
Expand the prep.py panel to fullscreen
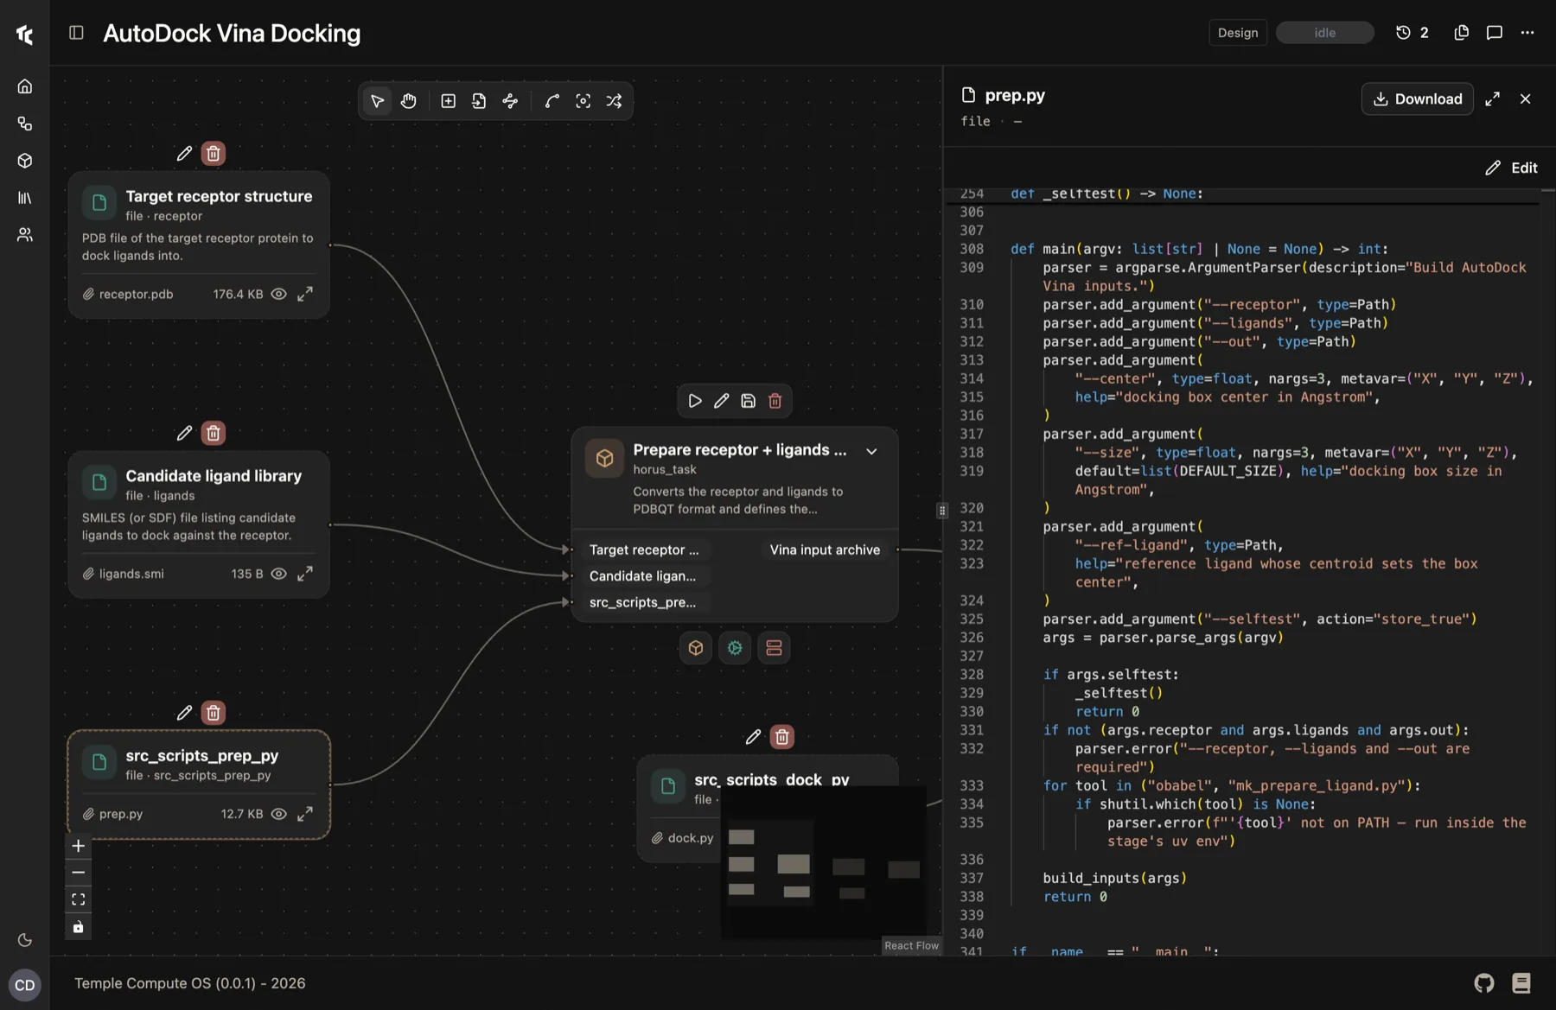point(1492,99)
